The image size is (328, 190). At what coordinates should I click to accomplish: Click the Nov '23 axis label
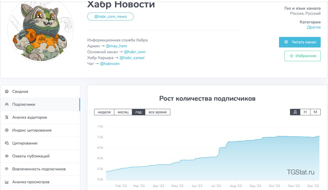point(294,186)
